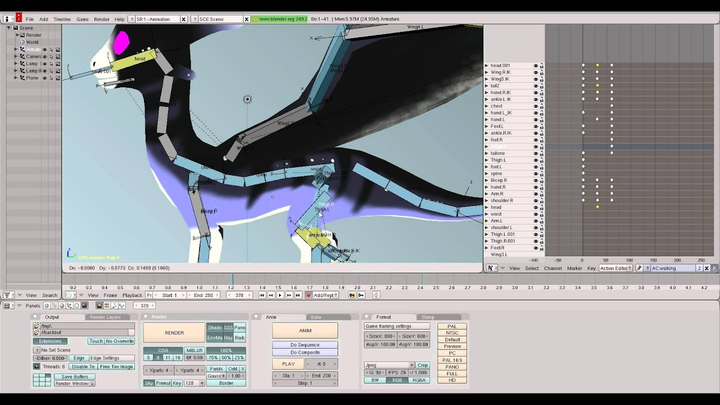Open the SR:1-Animation screen selector dropdown
720x405 pixels.
pyautogui.click(x=133, y=19)
